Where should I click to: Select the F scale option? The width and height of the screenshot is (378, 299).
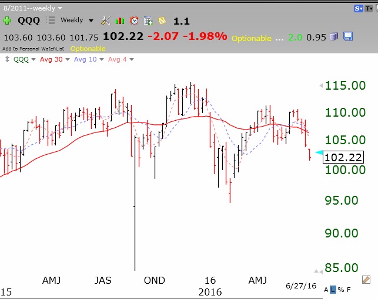tap(349, 290)
